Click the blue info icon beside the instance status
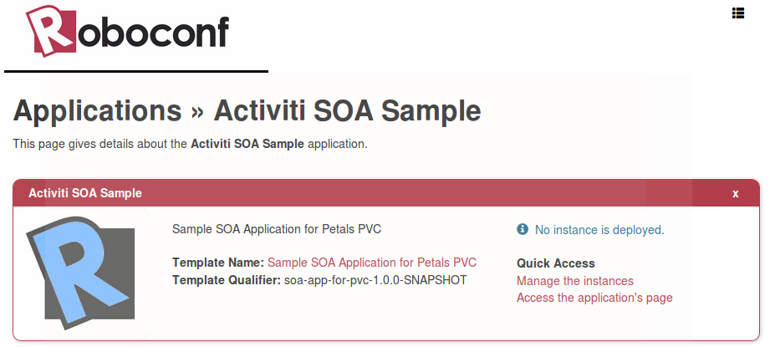770x347 pixels. [523, 229]
